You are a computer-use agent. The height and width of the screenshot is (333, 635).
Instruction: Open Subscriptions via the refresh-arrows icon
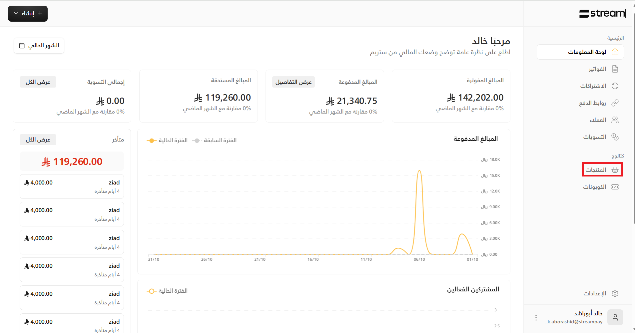pos(615,86)
